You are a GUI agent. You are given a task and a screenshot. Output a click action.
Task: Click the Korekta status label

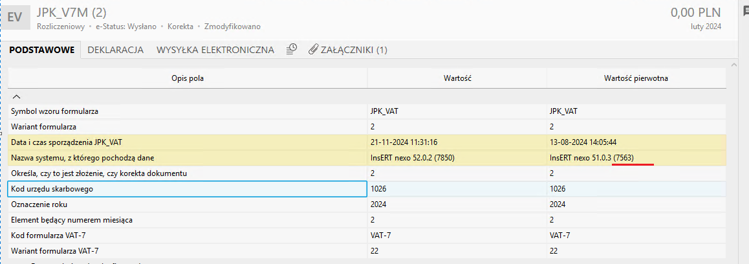180,27
